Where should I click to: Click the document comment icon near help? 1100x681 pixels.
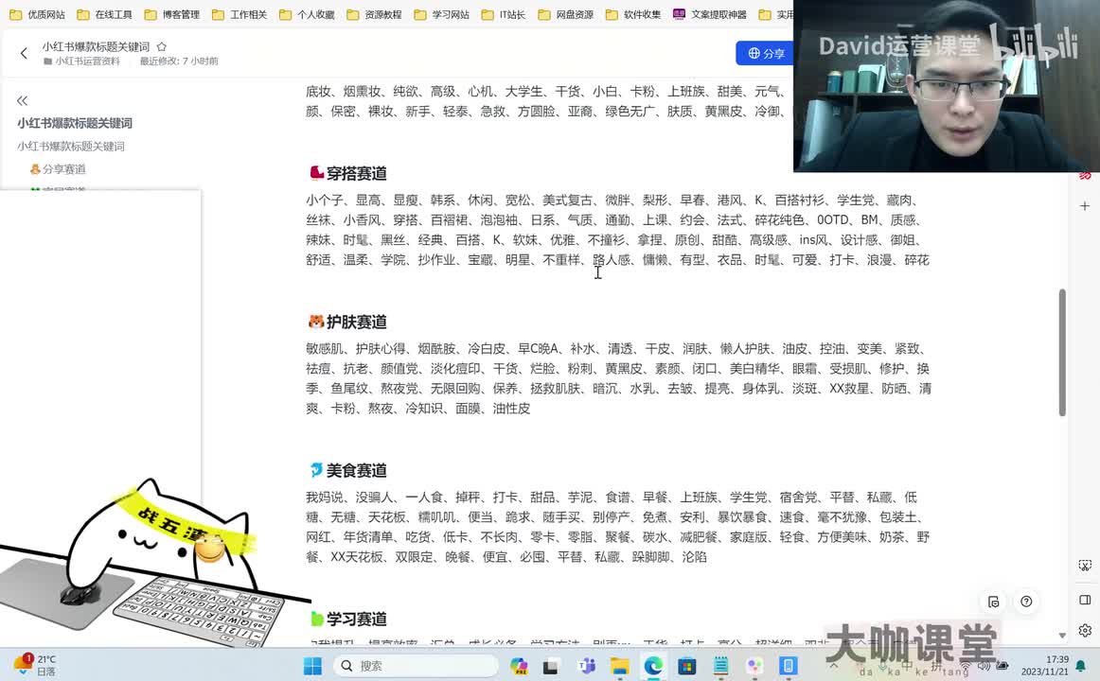coord(993,602)
